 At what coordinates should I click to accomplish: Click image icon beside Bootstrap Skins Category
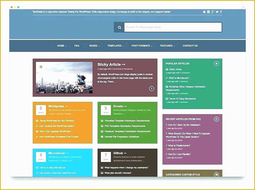click(167, 87)
